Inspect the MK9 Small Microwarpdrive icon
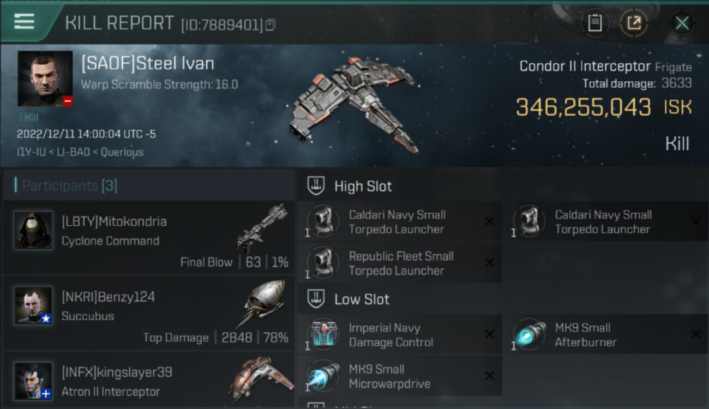Screen dimensions: 709x409 pyautogui.click(x=323, y=376)
